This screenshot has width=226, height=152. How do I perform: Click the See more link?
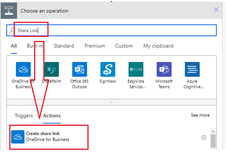pos(200,115)
